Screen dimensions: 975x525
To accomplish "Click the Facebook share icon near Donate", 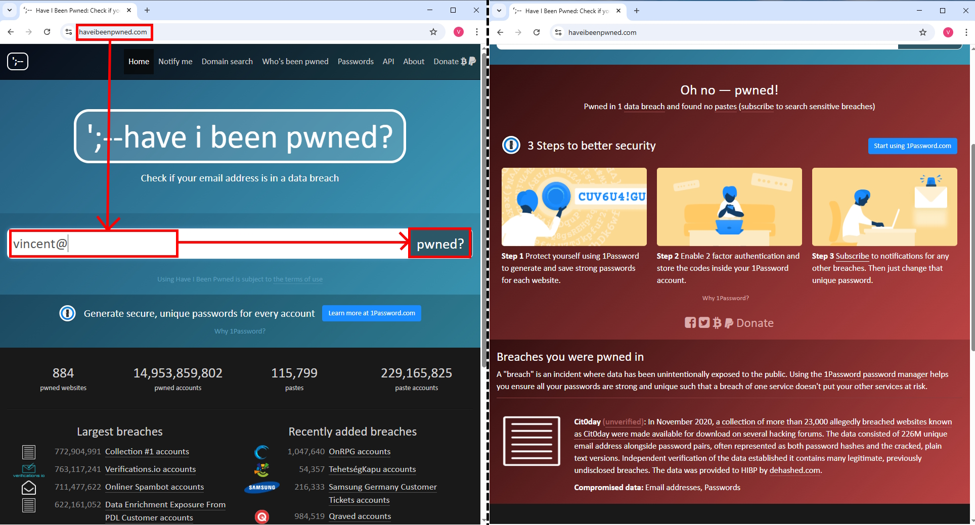I will click(x=690, y=323).
